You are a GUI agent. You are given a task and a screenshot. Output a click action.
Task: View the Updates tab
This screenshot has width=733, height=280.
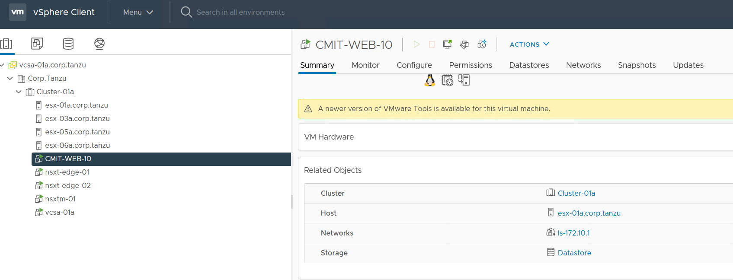click(x=688, y=65)
